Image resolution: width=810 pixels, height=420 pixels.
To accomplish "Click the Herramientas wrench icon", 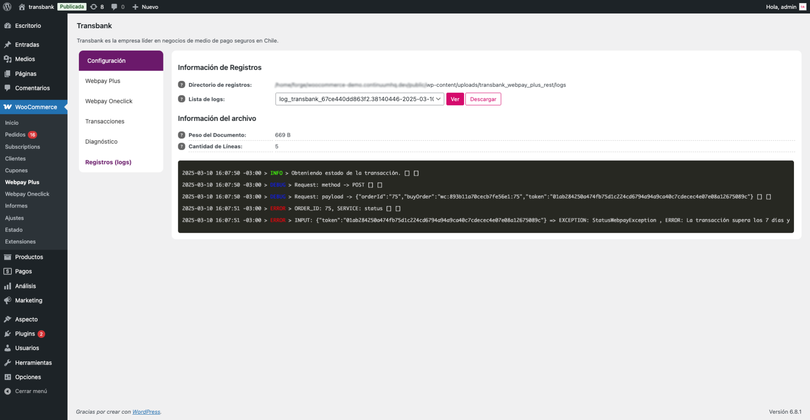I will point(8,363).
